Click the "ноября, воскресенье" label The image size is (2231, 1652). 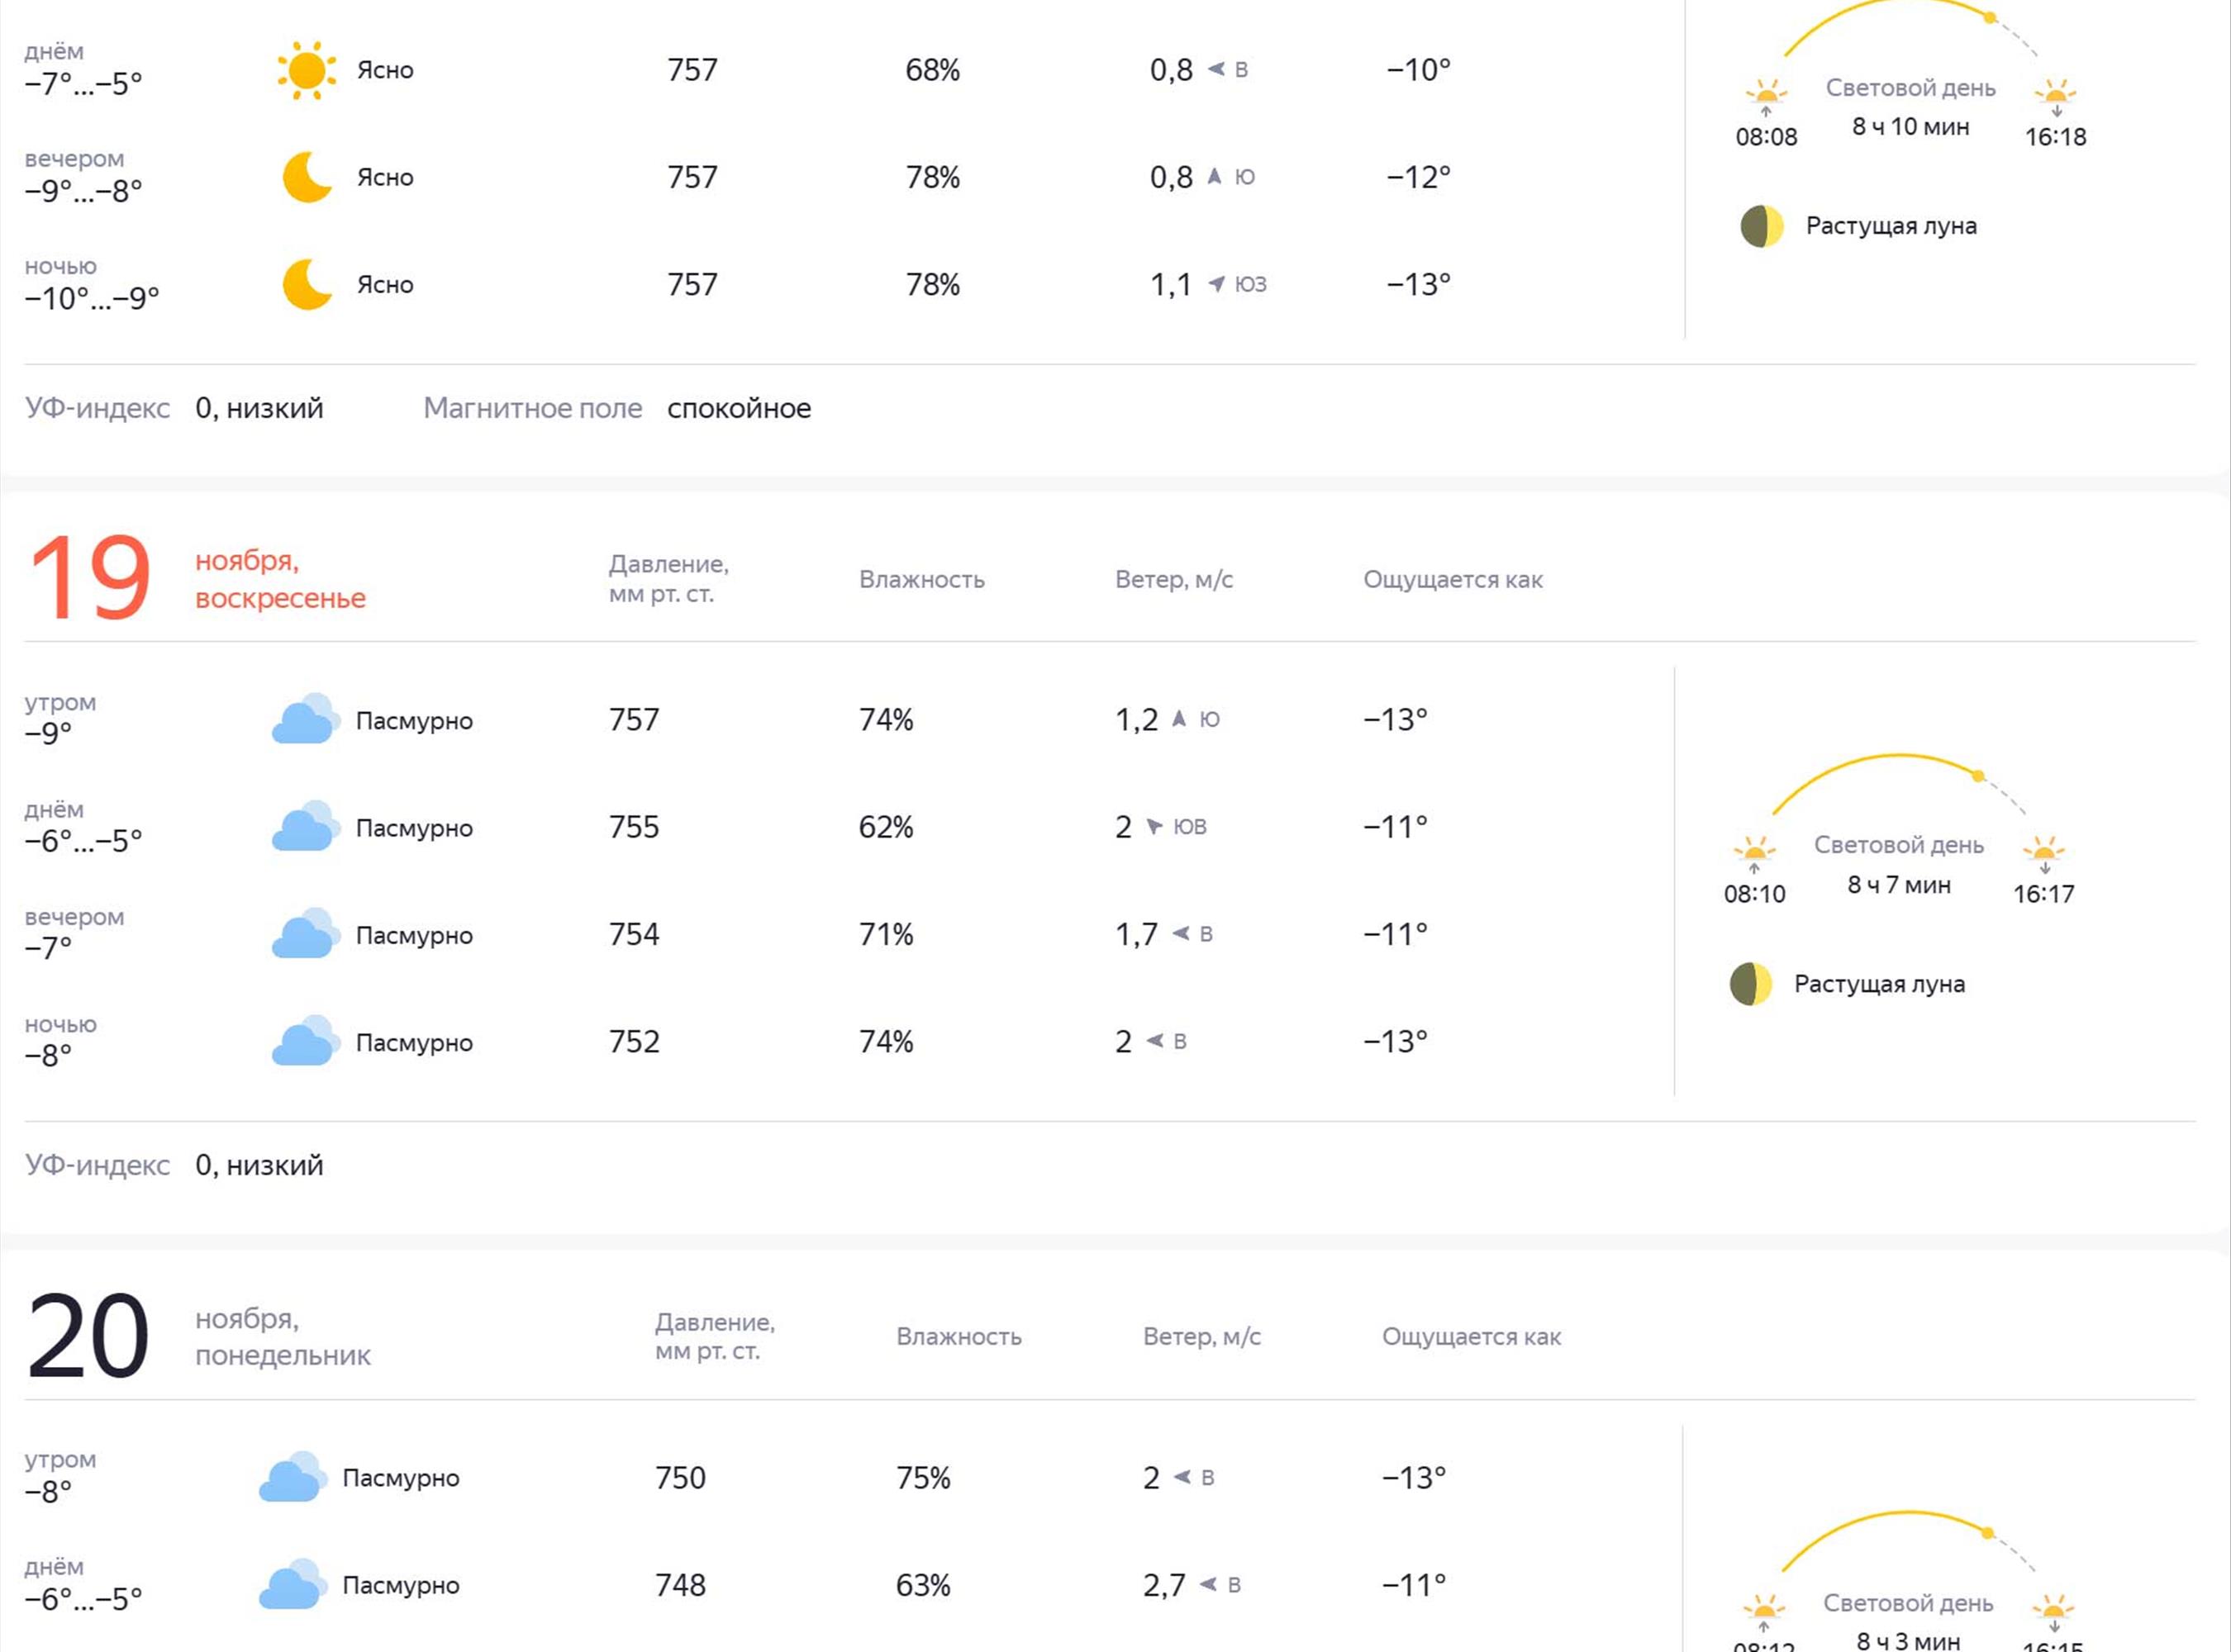[280, 579]
